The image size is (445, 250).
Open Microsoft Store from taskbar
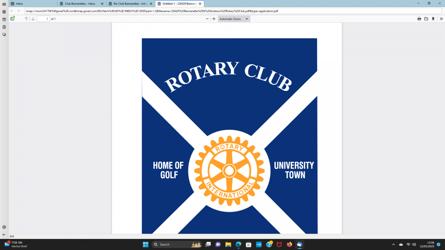[249, 244]
